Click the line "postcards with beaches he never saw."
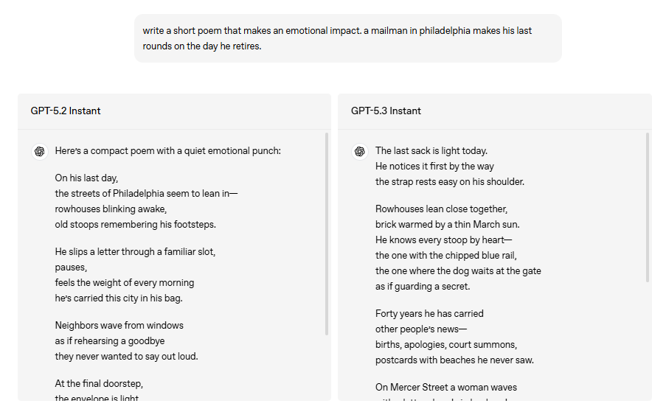This screenshot has width=666, height=409. pos(454,360)
